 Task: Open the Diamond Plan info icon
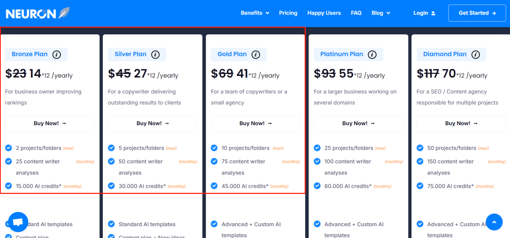pos(476,54)
